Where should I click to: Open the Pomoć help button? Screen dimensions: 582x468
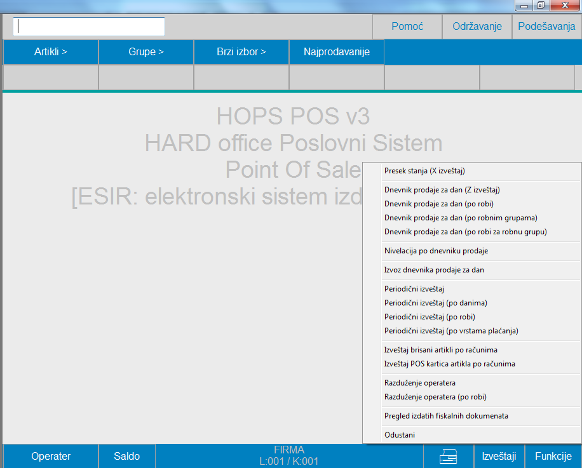407,27
